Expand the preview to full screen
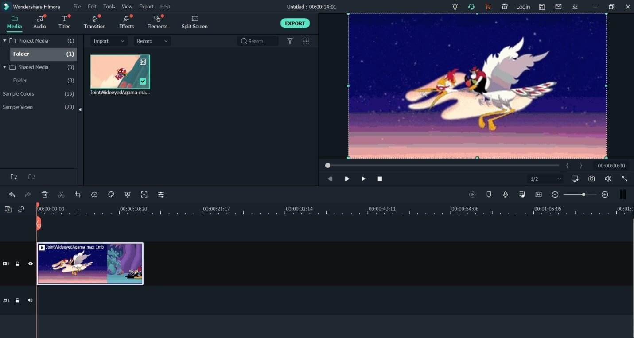This screenshot has width=634, height=338. click(x=625, y=179)
